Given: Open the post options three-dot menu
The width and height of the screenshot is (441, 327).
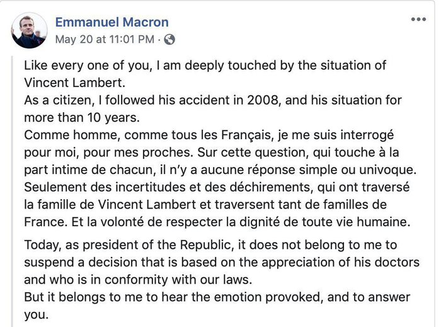Looking at the screenshot, I should (418, 20).
